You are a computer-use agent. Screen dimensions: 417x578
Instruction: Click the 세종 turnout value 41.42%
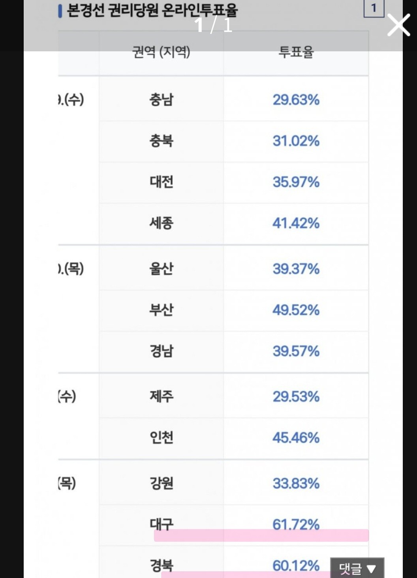296,223
